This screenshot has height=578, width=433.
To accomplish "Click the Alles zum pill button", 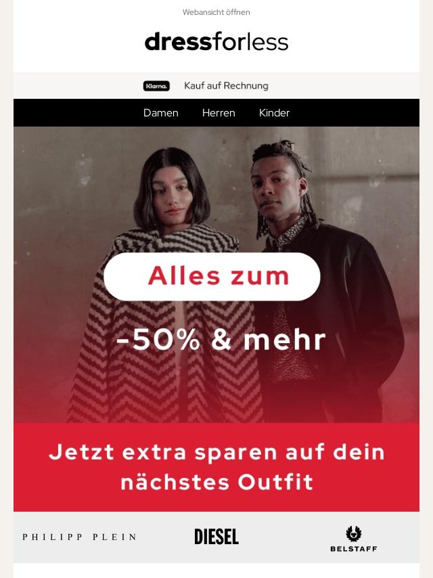I will tap(212, 276).
